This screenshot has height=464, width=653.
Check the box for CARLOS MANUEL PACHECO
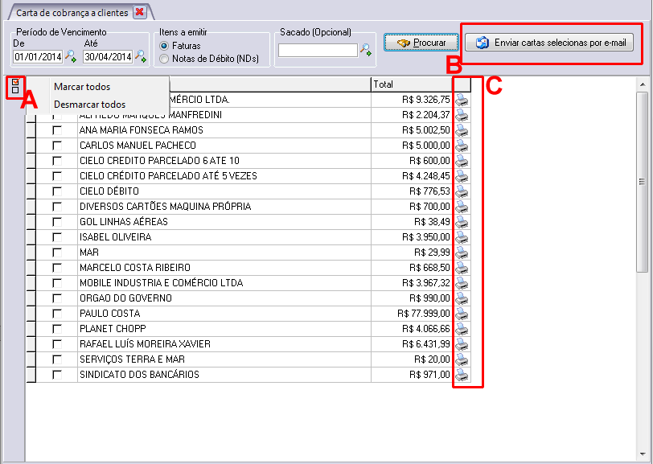point(57,146)
